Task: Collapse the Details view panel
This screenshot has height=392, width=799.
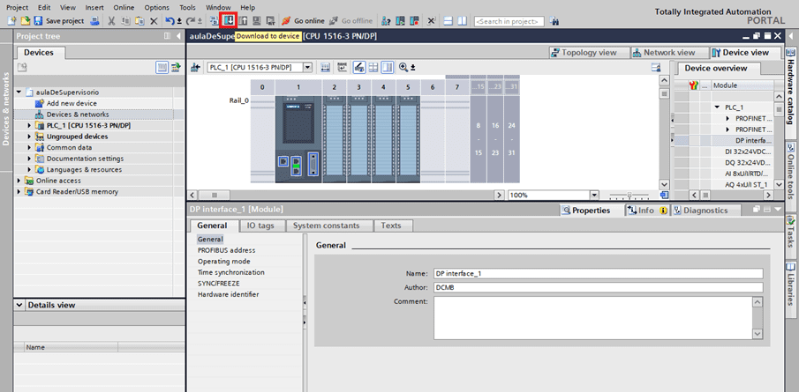Action: 20,305
